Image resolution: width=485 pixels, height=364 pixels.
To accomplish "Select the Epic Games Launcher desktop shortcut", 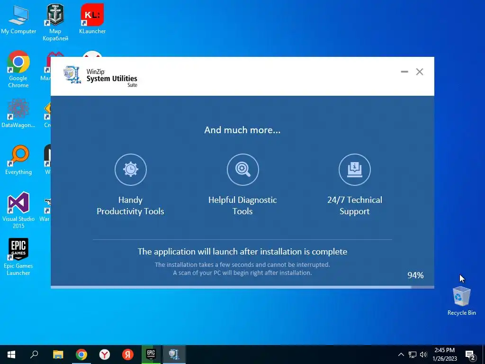I will coord(18,257).
